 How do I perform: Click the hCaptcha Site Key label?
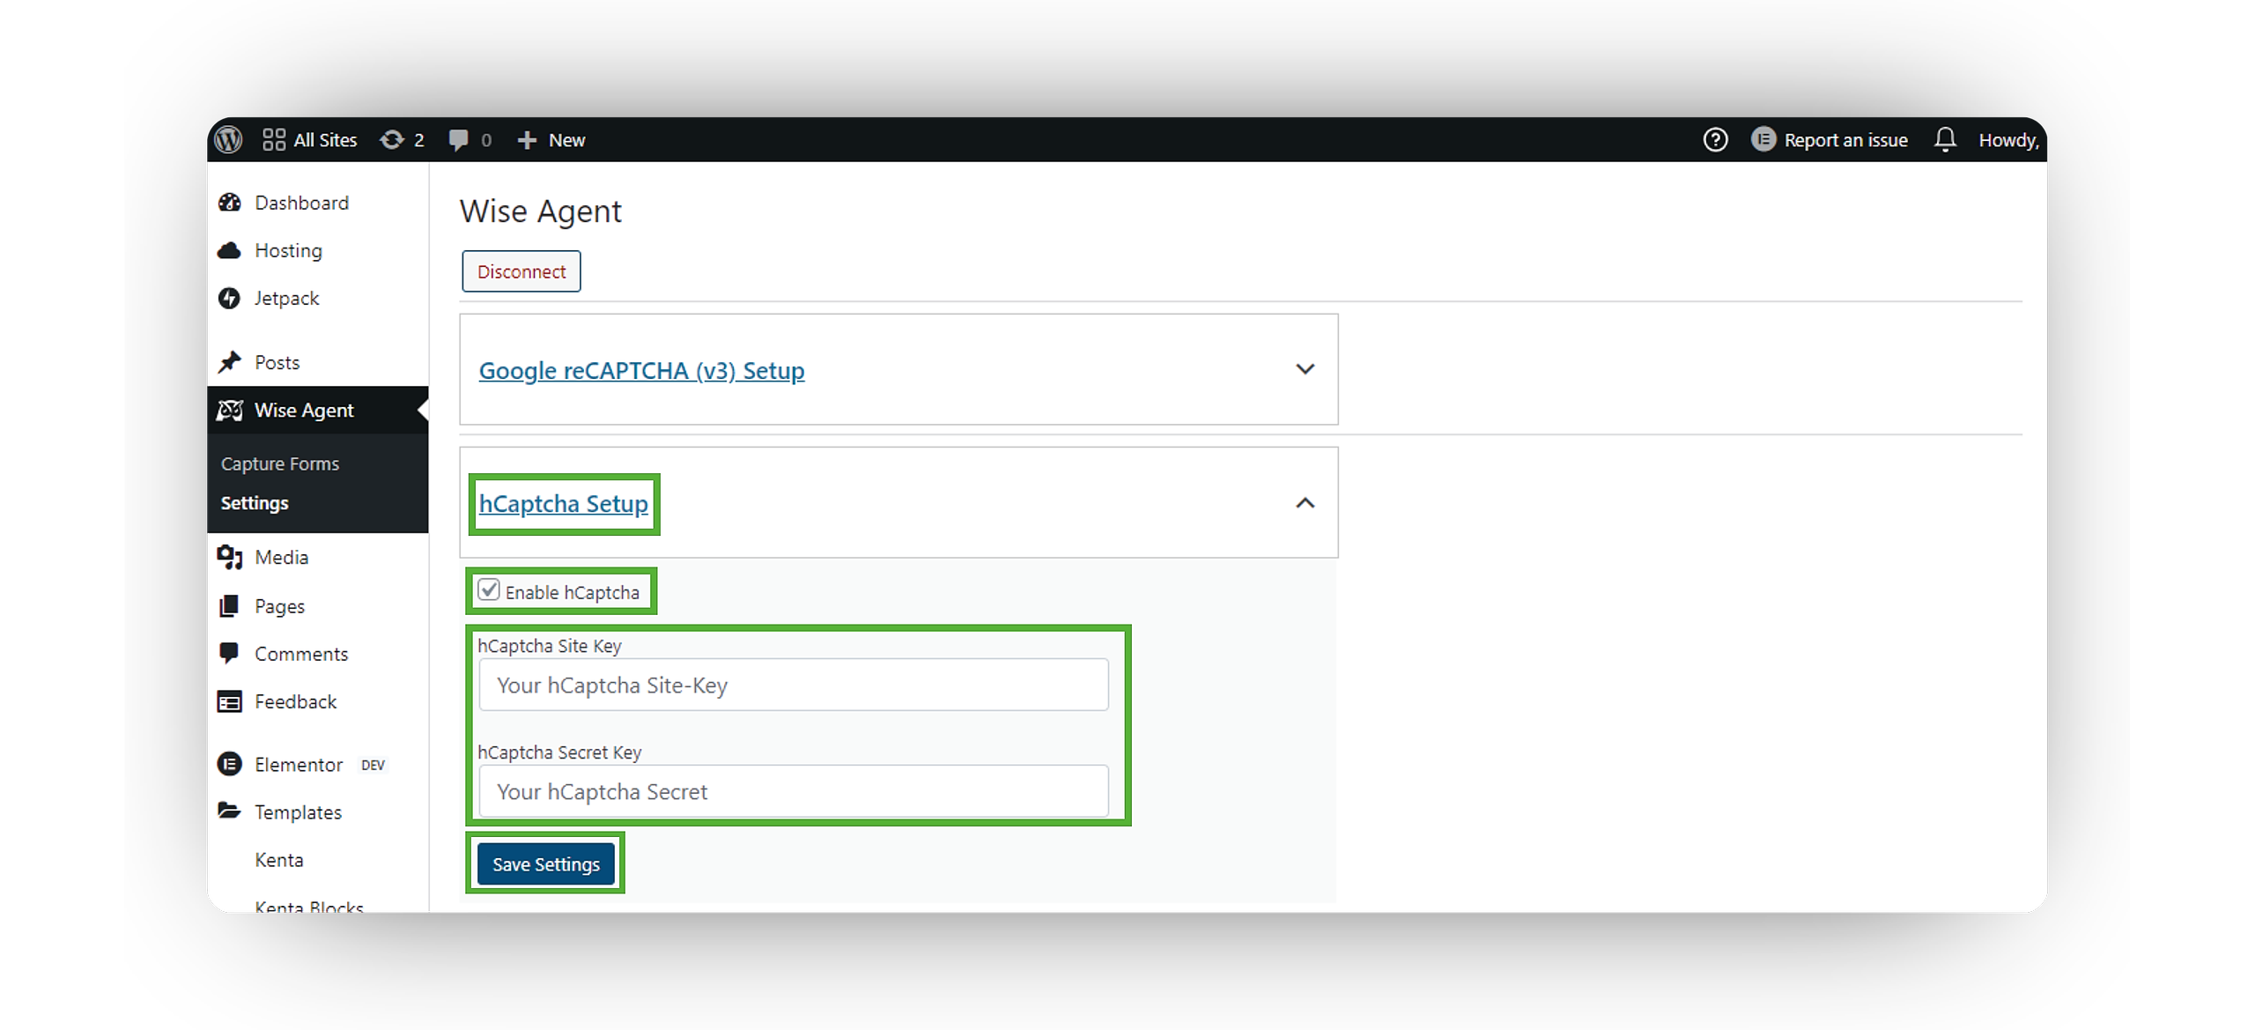(550, 646)
